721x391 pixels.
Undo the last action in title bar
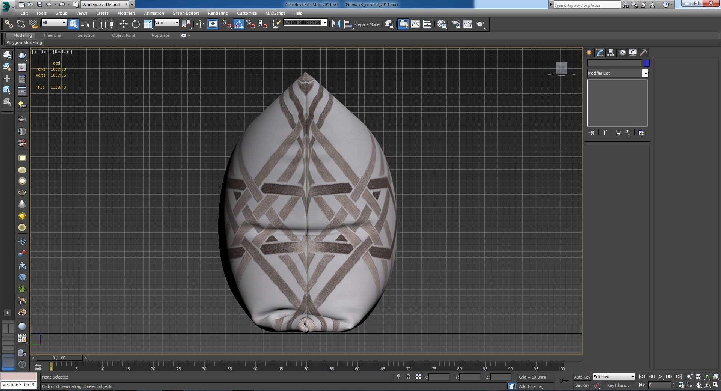click(49, 5)
